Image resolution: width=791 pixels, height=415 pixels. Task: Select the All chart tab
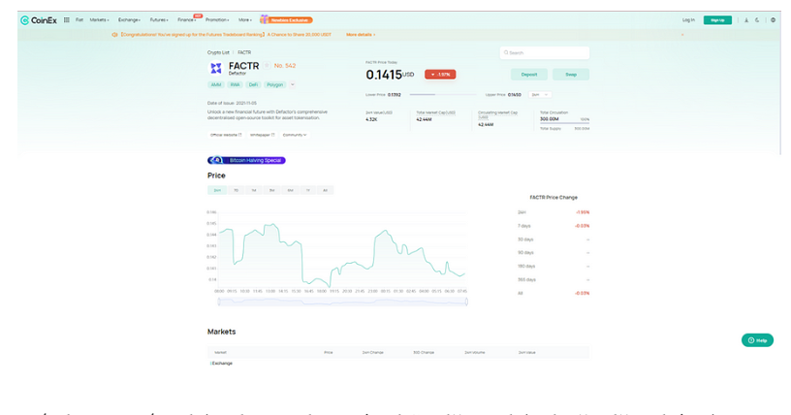click(325, 190)
